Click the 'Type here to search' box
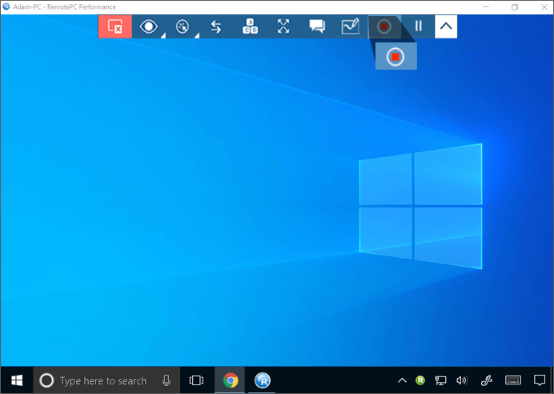The image size is (554, 394). coord(102,380)
